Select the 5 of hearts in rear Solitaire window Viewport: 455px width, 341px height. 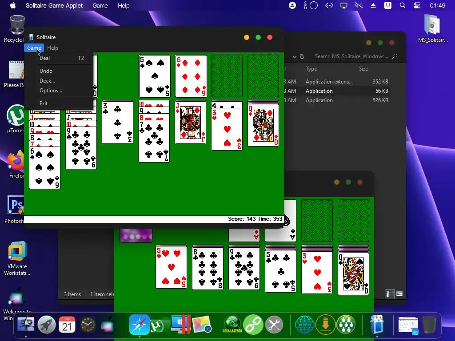point(171,268)
